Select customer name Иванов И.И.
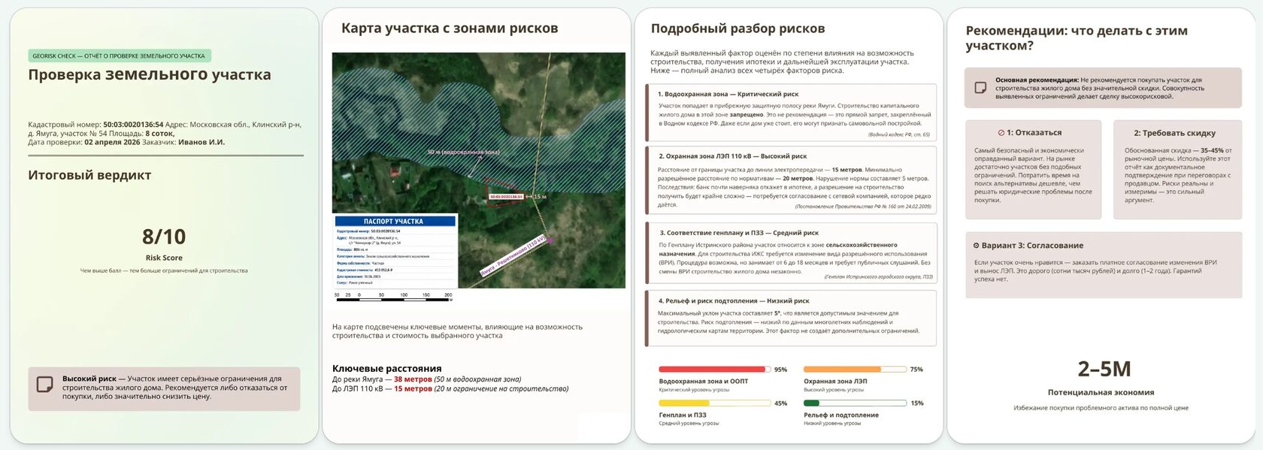The width and height of the screenshot is (1263, 450). (x=201, y=142)
